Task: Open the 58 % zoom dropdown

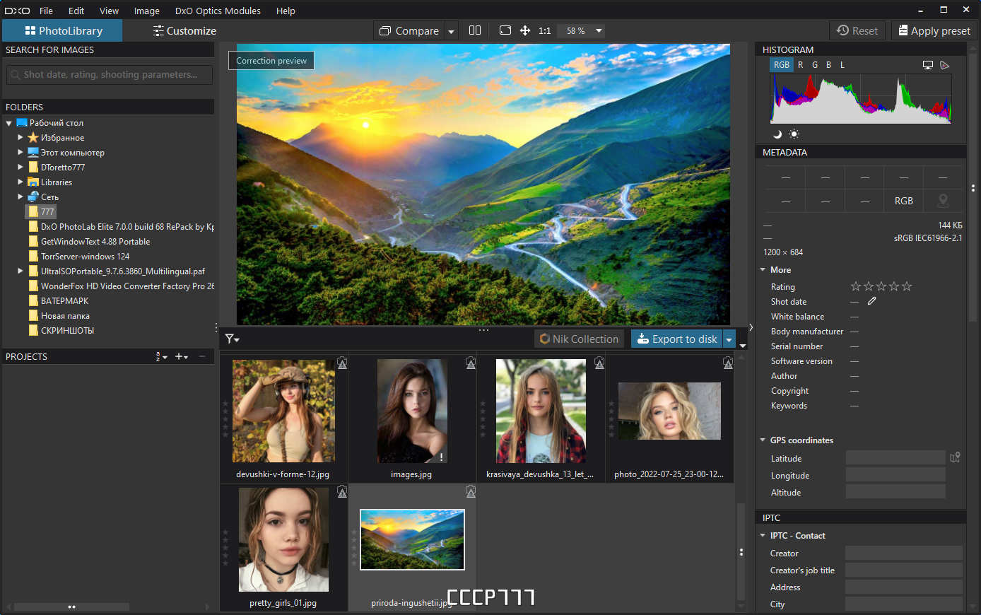Action: coord(599,30)
